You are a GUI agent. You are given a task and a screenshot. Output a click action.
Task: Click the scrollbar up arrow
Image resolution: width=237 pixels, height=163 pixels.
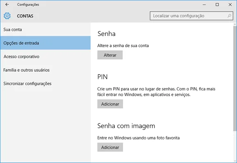235,24
